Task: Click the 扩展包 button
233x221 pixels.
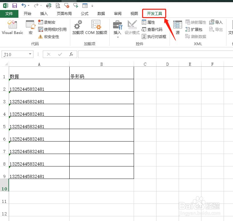Action: [x=194, y=29]
